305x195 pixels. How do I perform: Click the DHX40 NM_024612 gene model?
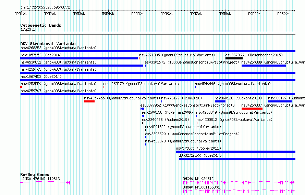pyautogui.click(x=239, y=183)
